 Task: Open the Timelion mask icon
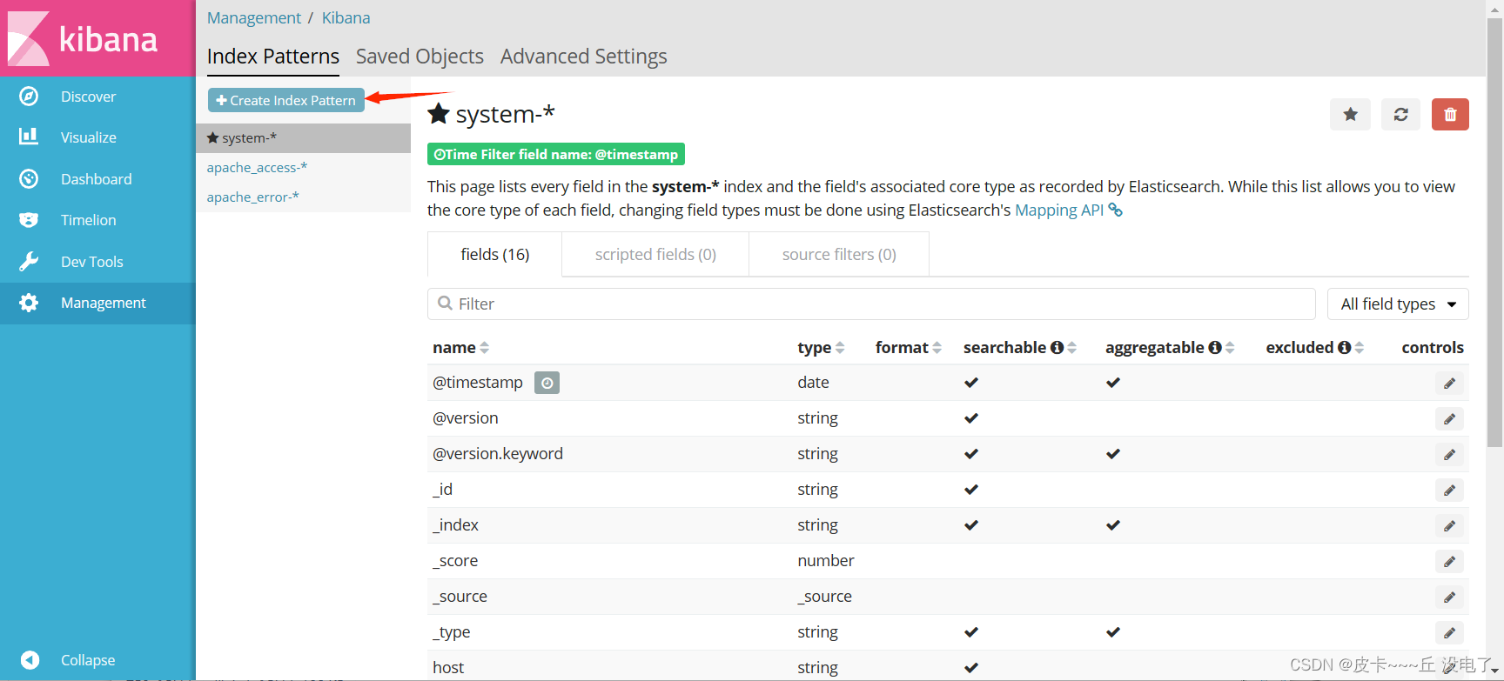(29, 220)
